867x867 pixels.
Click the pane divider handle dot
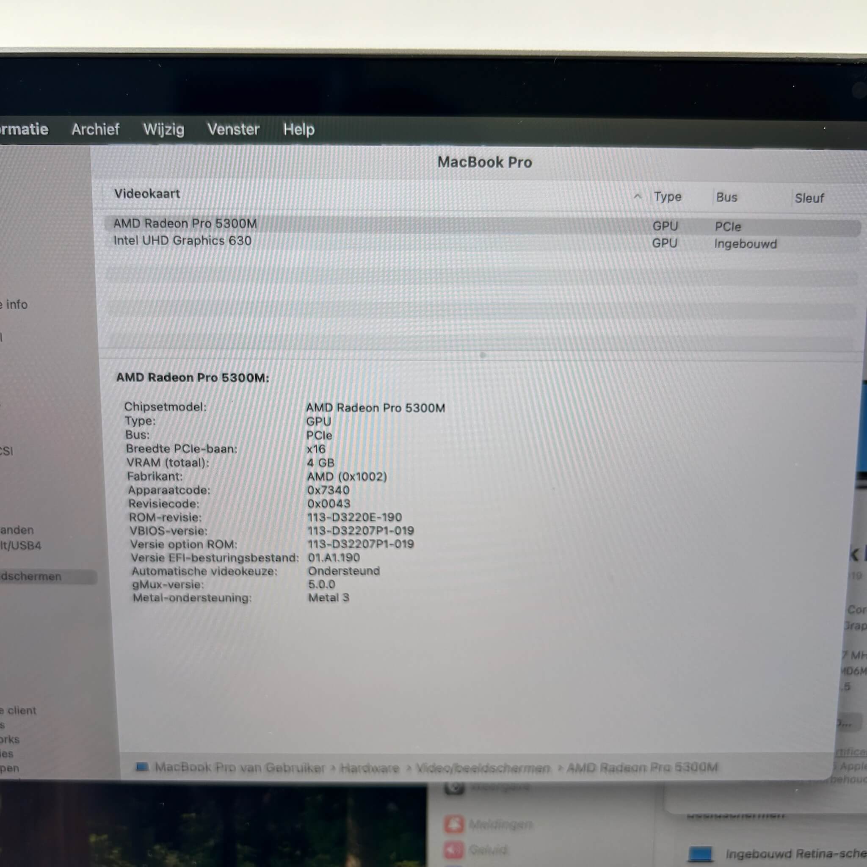point(483,355)
